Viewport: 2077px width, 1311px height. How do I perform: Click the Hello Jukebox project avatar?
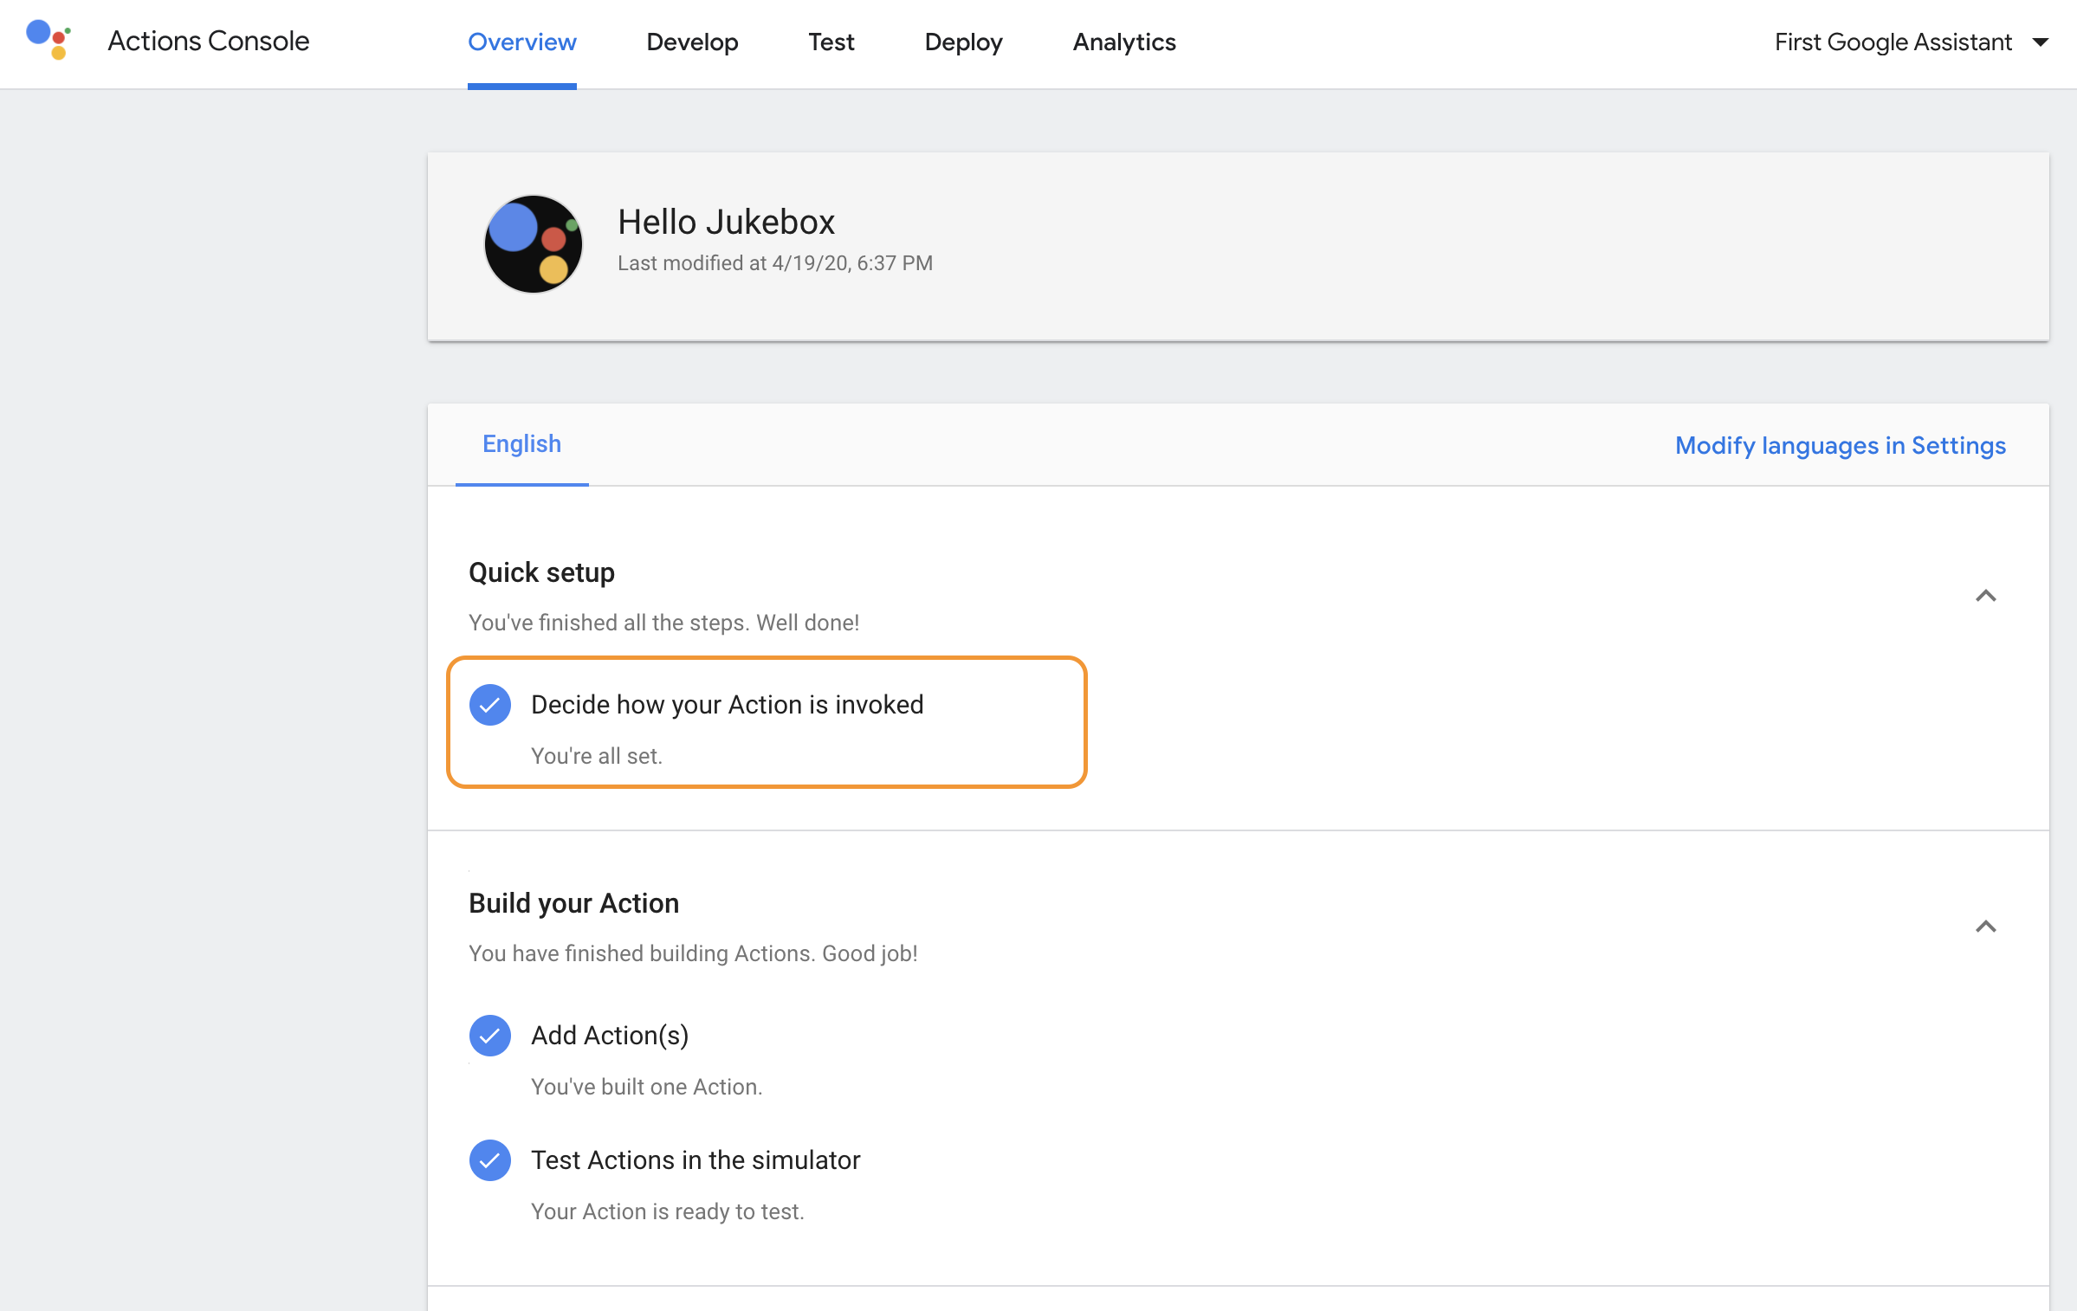pyautogui.click(x=533, y=244)
